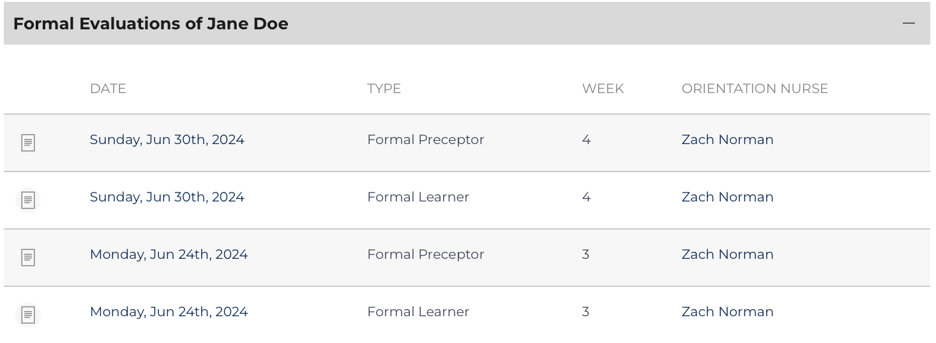The height and width of the screenshot is (343, 936).
Task: Collapse the Formal Evaluations panel with minus icon
Action: click(x=909, y=24)
